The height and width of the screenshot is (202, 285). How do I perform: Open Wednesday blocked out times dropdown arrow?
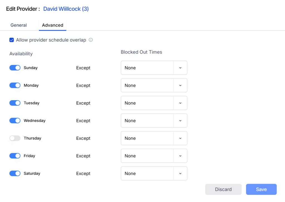(x=180, y=121)
